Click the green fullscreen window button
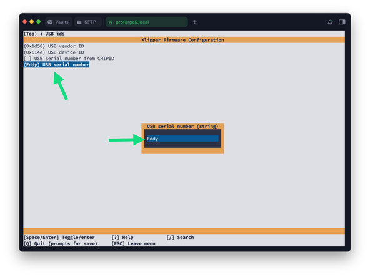This screenshot has height=277, width=370. pyautogui.click(x=39, y=22)
